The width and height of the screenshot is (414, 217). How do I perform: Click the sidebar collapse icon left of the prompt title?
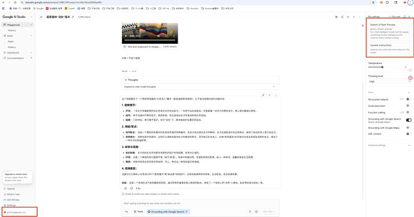point(41,17)
